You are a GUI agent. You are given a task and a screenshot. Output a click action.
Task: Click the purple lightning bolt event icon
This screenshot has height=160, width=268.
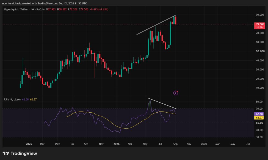coord(176,93)
